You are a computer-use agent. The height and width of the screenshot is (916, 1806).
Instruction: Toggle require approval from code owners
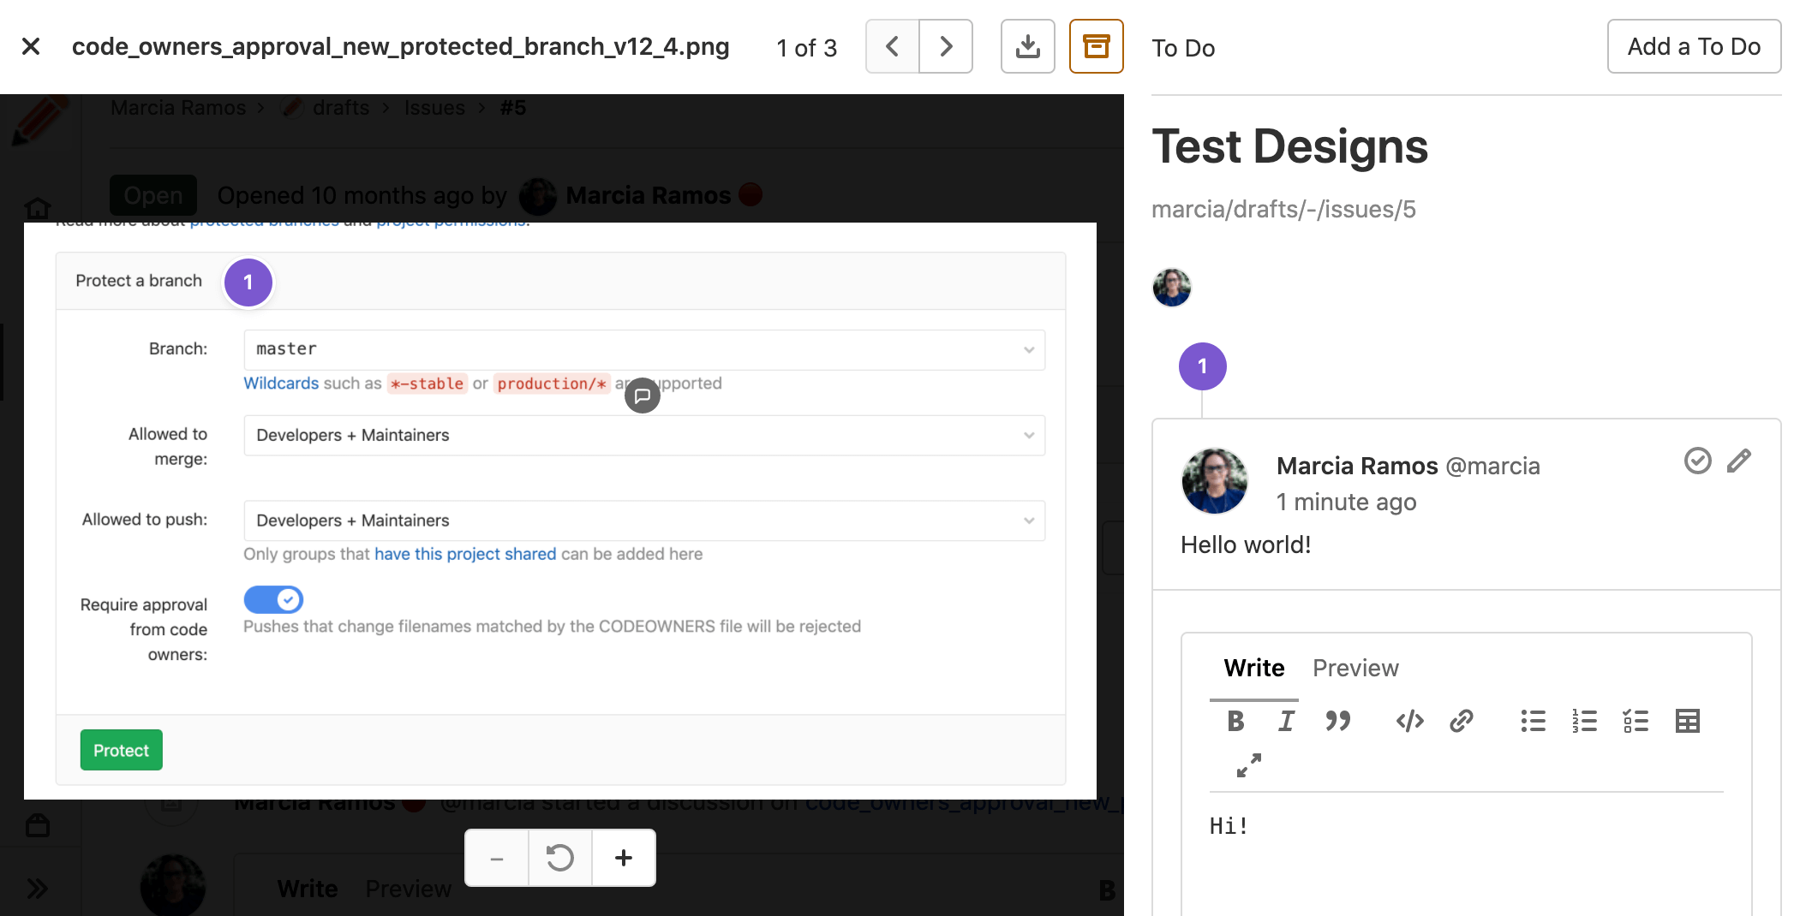[273, 599]
